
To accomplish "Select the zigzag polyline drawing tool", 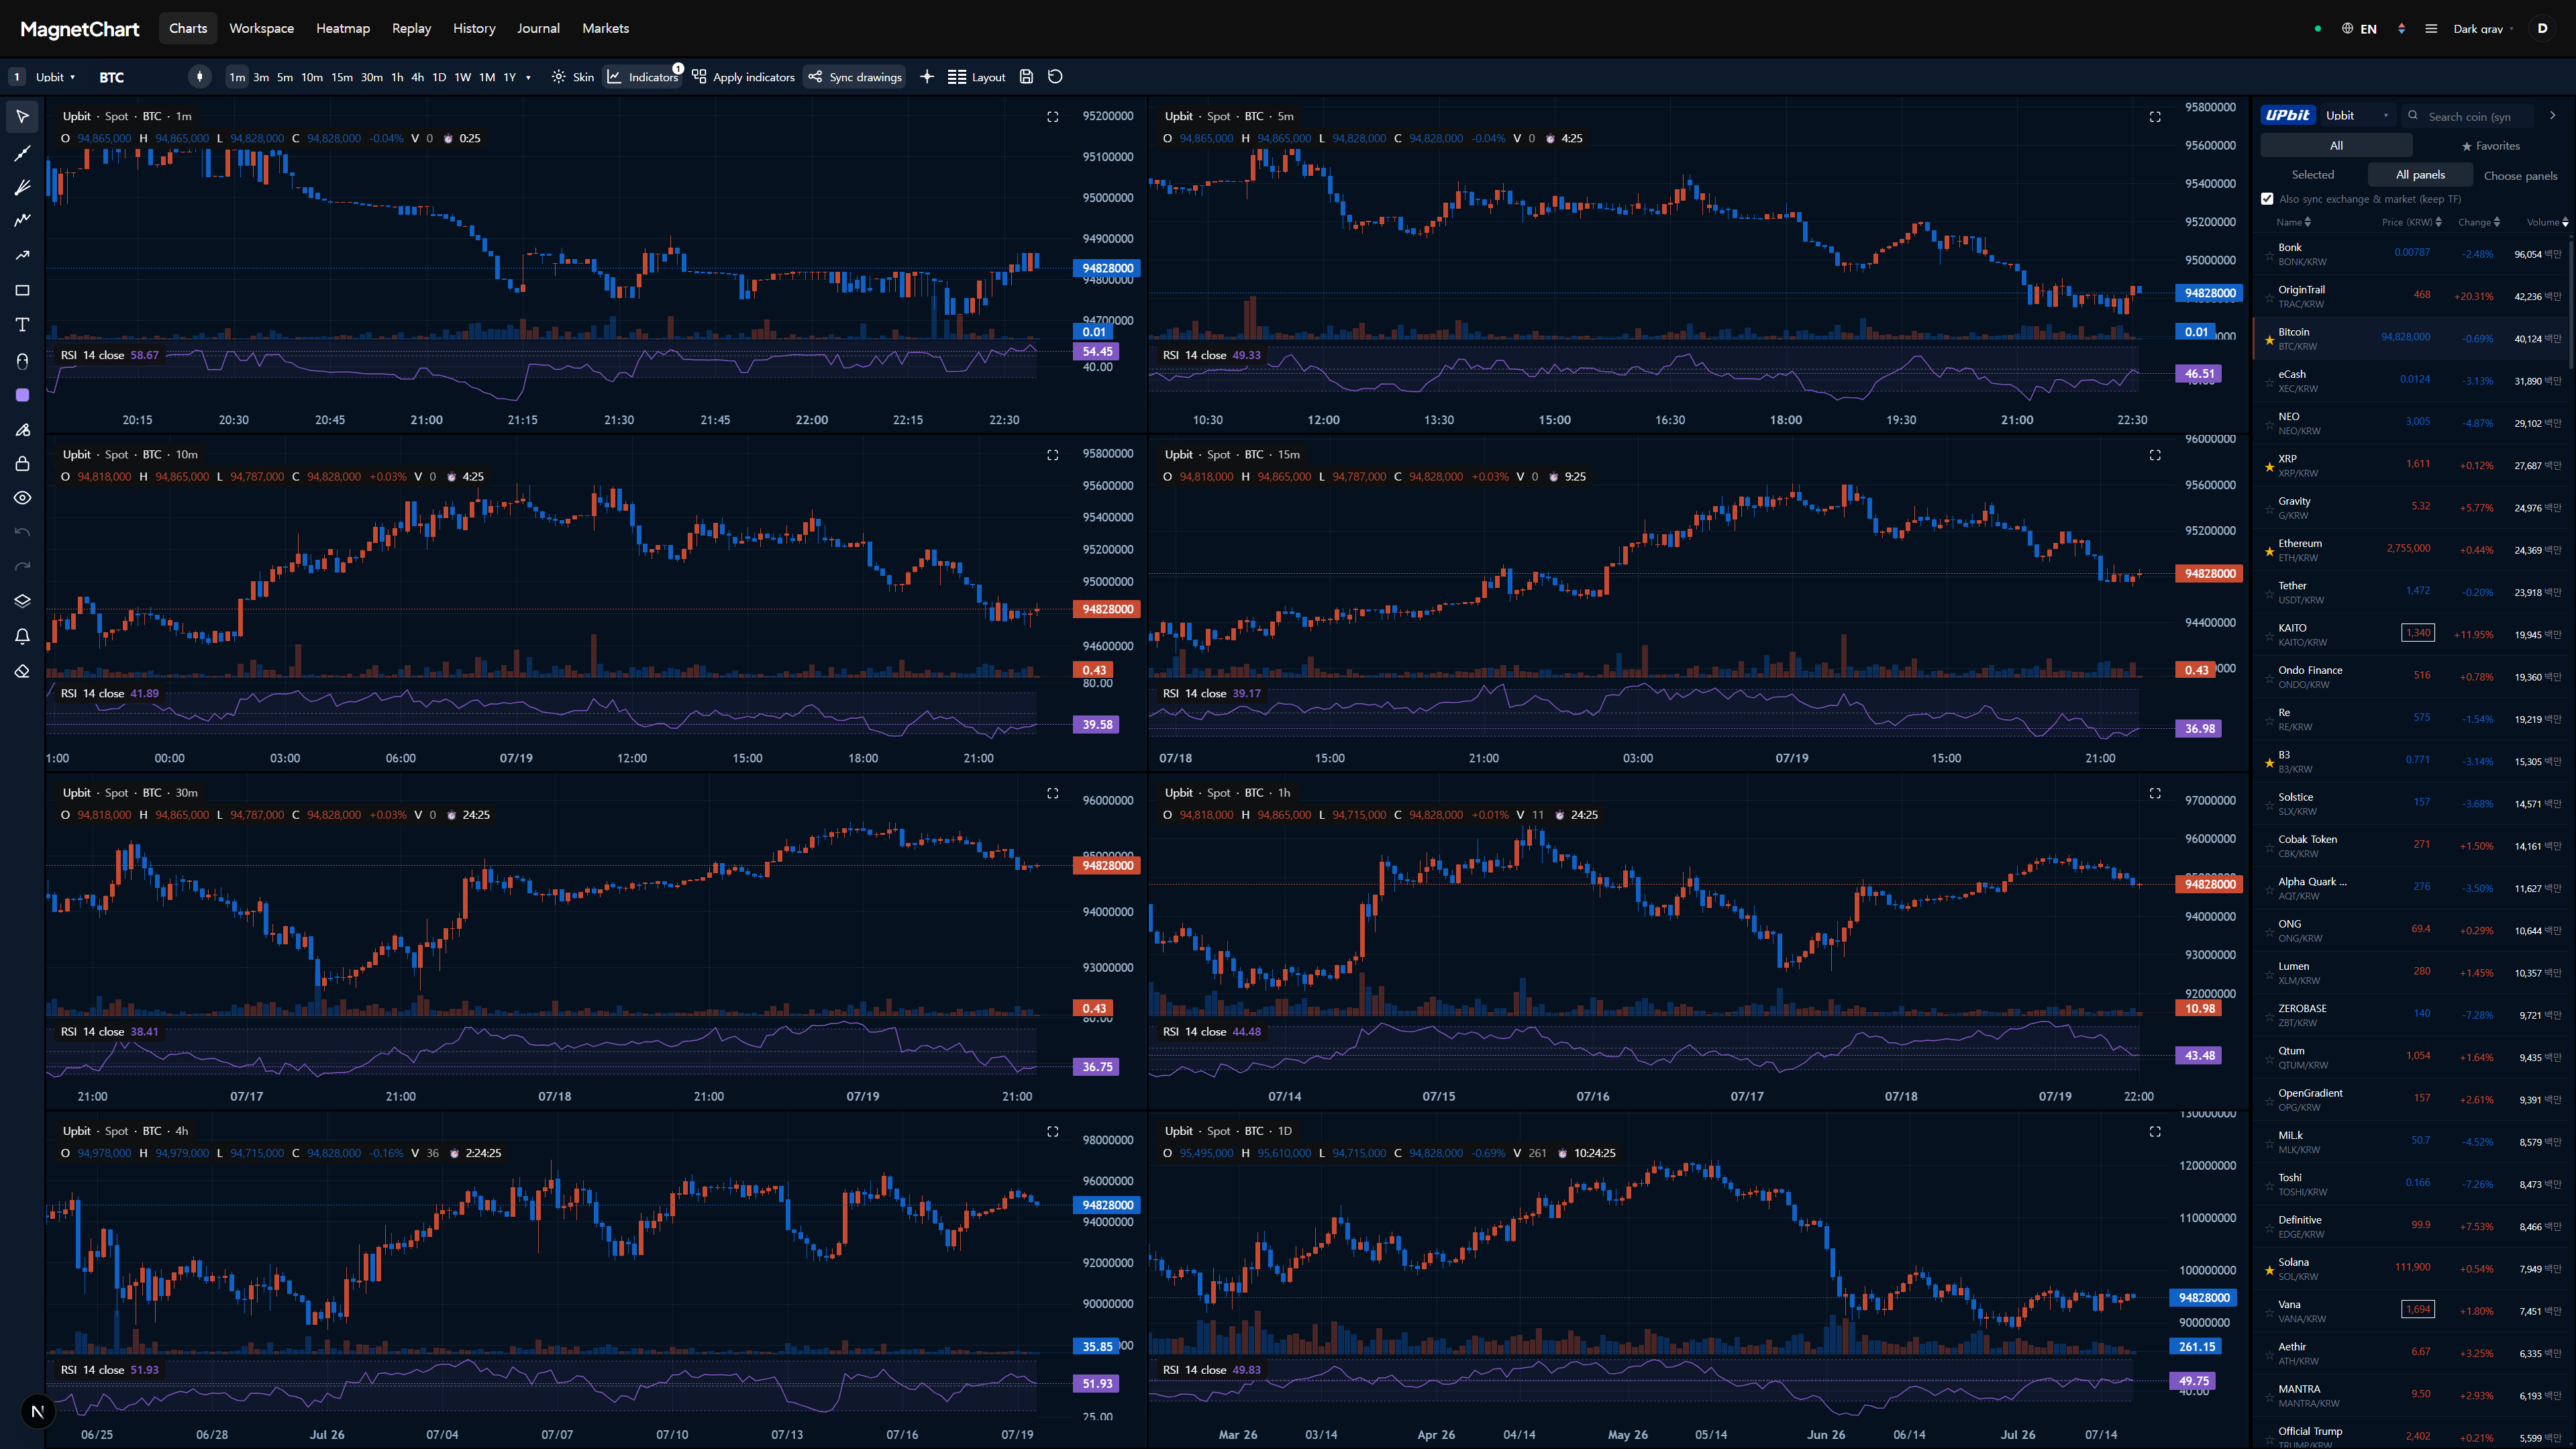I will tap(22, 220).
